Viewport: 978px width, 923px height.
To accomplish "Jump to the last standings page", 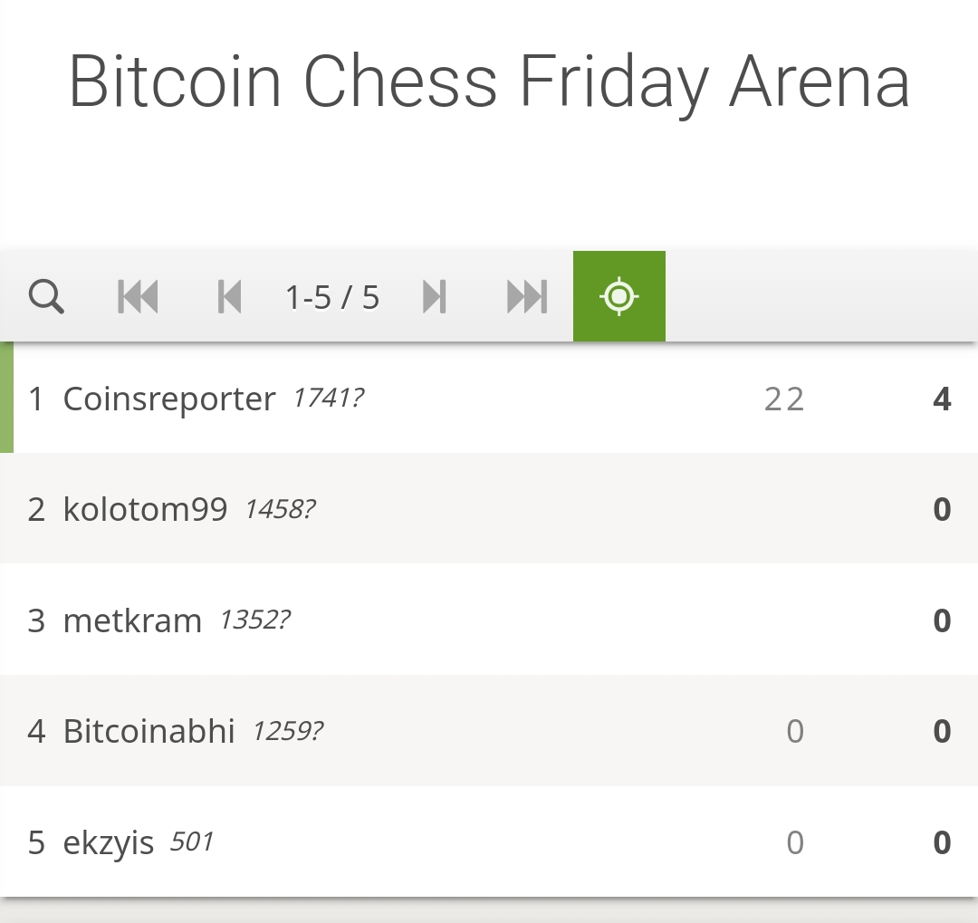I will [x=527, y=296].
